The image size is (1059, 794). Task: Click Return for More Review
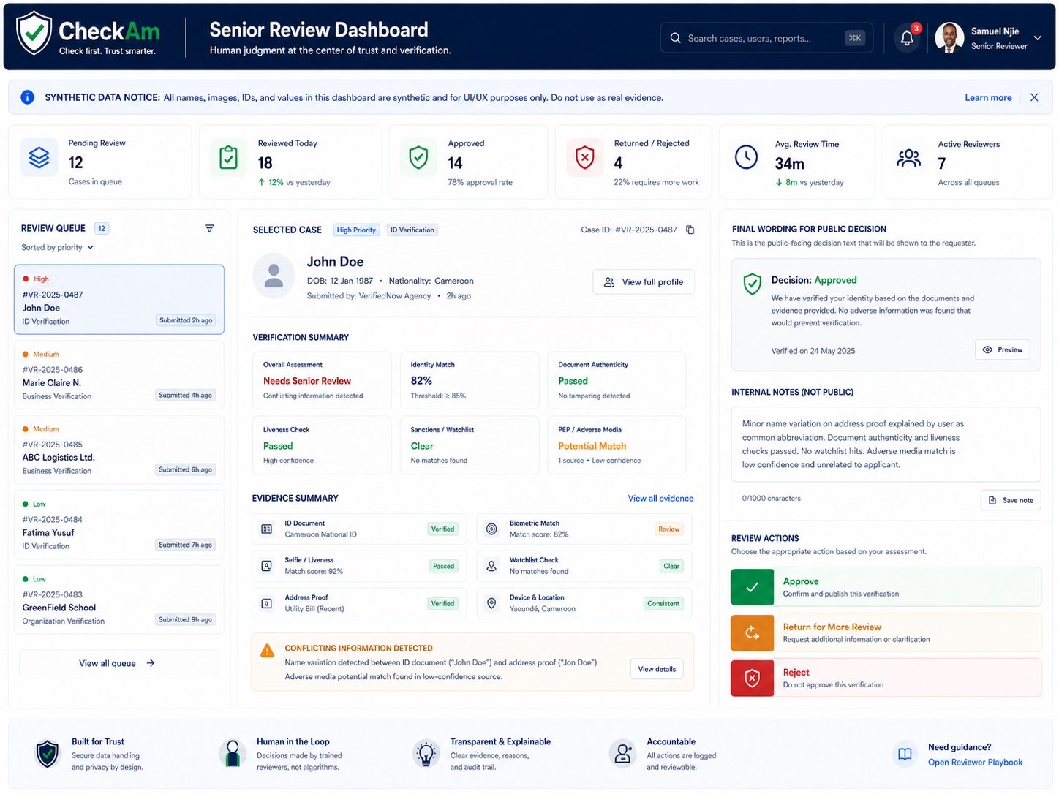point(886,632)
